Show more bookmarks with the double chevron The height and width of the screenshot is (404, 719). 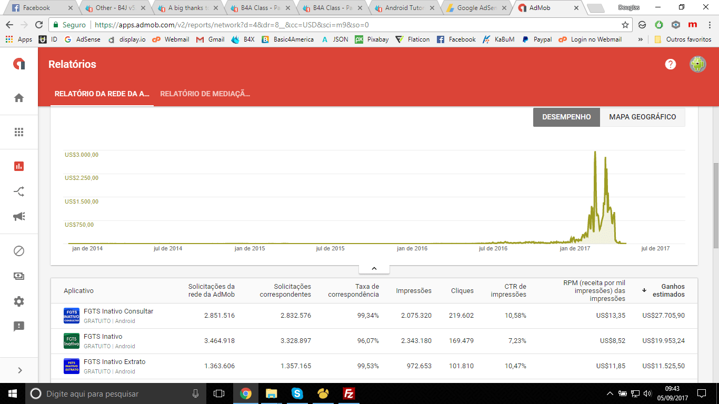click(641, 39)
